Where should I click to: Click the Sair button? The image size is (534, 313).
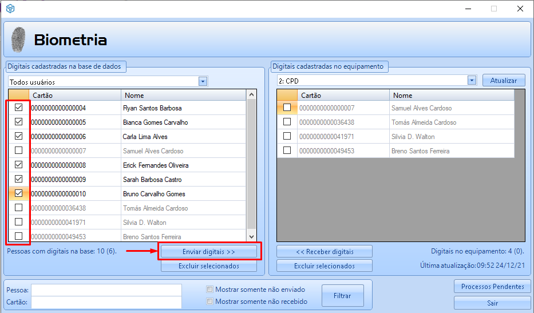click(492, 303)
